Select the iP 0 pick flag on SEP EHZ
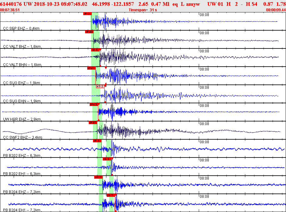Screen dimensions: 286x212 [x=87, y=14]
